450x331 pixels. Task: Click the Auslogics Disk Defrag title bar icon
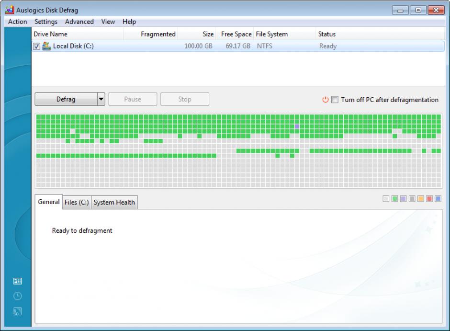click(10, 10)
